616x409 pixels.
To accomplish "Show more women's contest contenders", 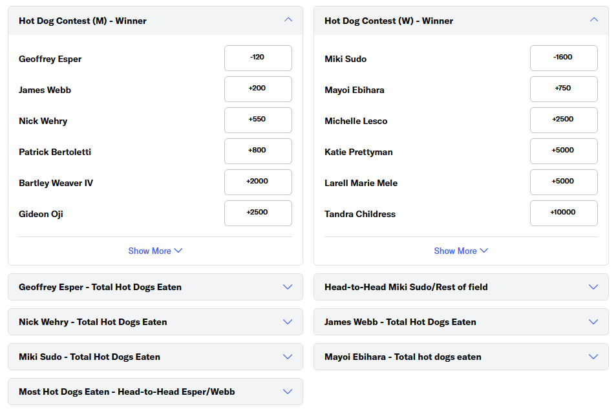I will pos(461,251).
